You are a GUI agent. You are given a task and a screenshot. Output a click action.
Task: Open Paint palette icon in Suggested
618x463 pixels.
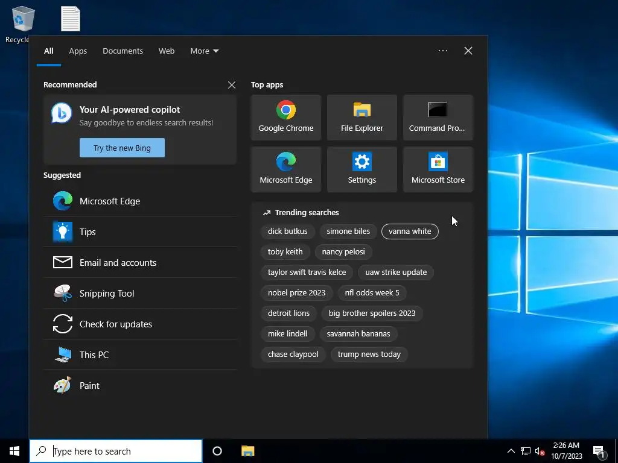point(63,385)
